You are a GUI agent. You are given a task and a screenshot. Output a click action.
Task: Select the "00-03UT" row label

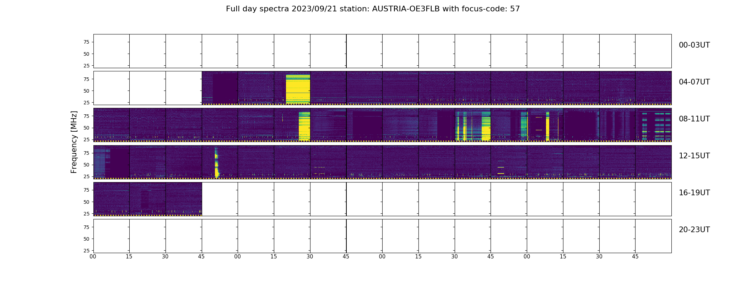pos(694,45)
